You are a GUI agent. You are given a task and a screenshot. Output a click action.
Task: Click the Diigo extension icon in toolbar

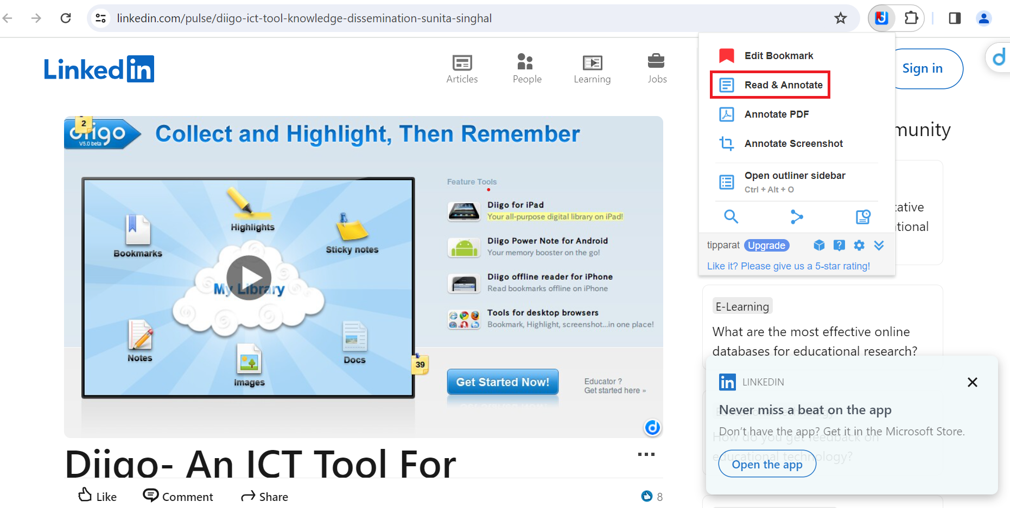click(881, 18)
